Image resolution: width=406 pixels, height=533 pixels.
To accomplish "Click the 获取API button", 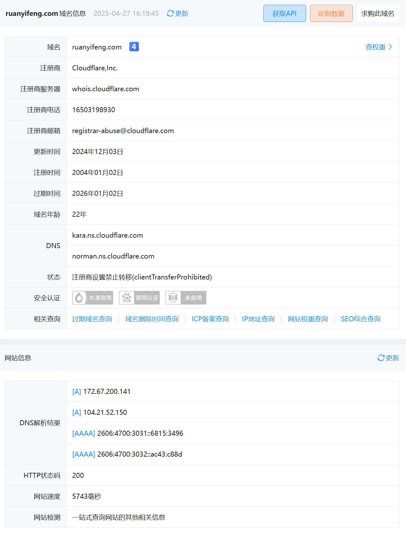I will point(285,13).
